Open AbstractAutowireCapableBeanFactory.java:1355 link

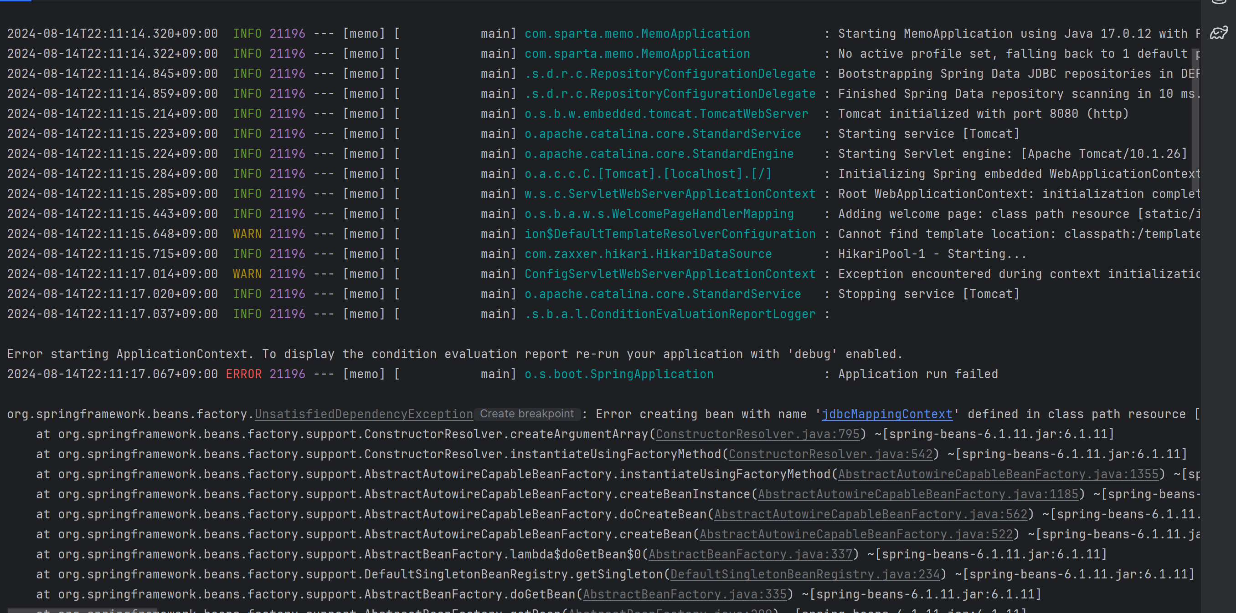(998, 474)
